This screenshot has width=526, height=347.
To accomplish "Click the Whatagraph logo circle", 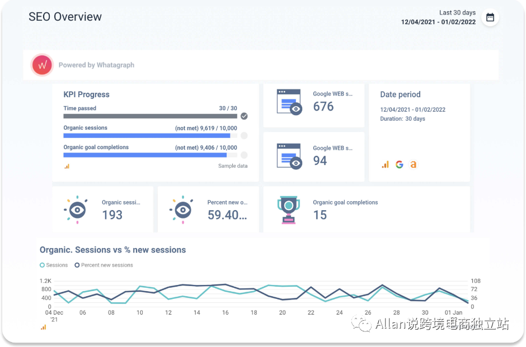I will pos(43,65).
